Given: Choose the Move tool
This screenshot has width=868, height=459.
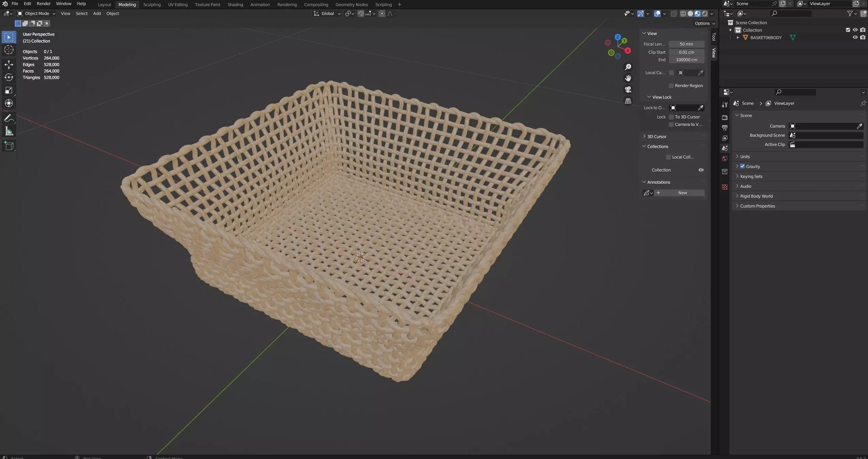Looking at the screenshot, I should click(9, 64).
